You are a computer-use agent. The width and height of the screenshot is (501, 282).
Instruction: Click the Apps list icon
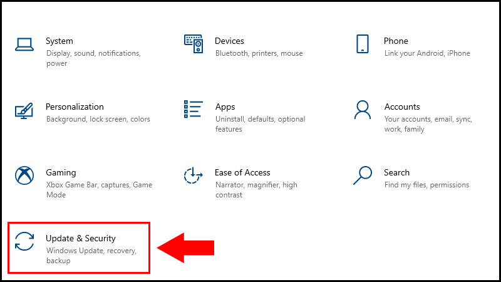coord(194,109)
